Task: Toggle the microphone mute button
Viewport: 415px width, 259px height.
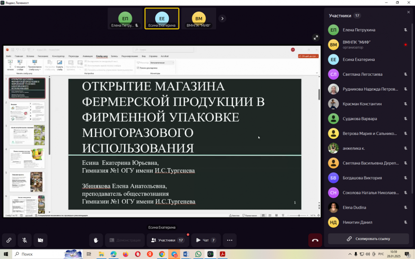Action: click(x=24, y=240)
